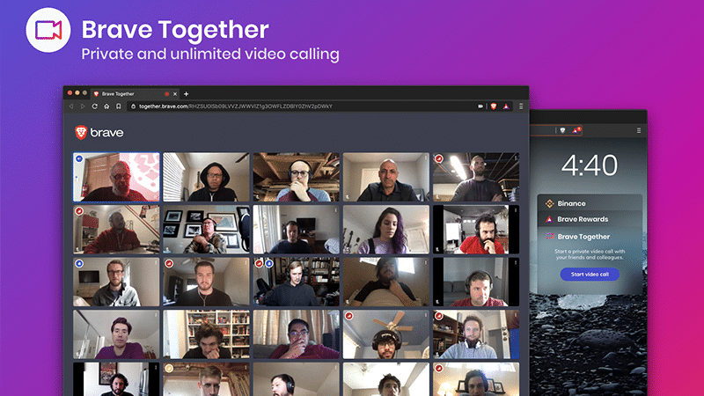
Task: Click the muted mic icon on the ceiling fan tile
Action: tap(348, 316)
